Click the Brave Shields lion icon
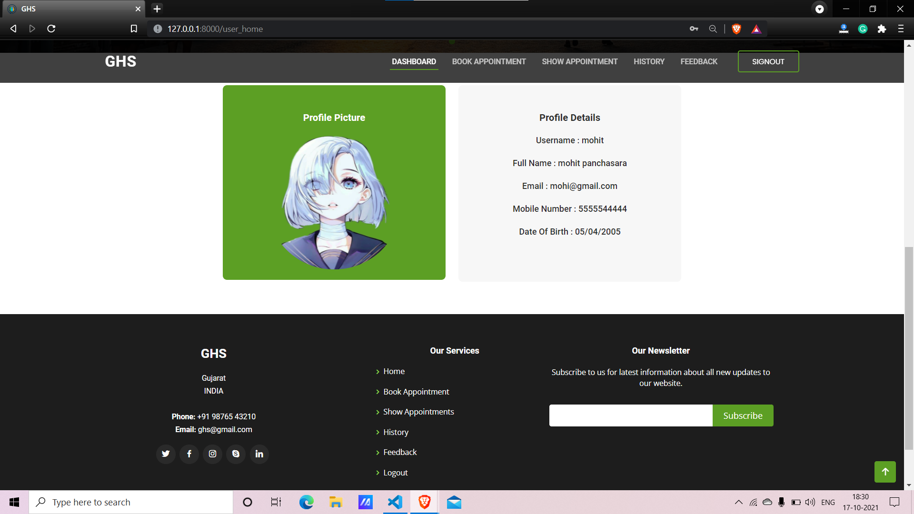The image size is (914, 514). pos(736,29)
